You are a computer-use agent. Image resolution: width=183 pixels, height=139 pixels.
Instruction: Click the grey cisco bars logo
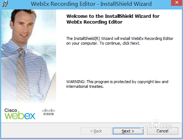[x=49, y=112]
